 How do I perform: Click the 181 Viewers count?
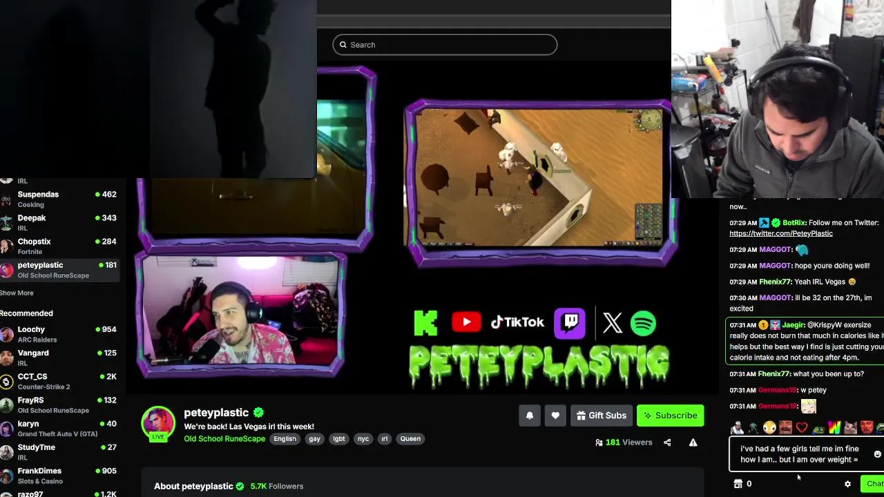628,442
